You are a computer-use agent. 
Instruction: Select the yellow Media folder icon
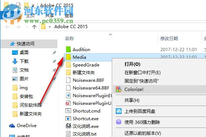(x=68, y=57)
